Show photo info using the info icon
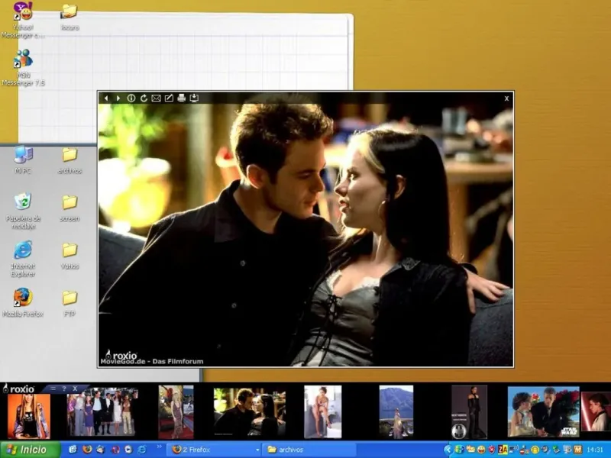 [131, 98]
